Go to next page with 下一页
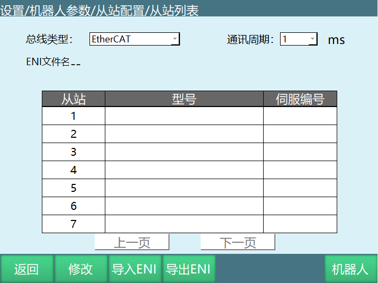This screenshot has width=378, height=283. (x=238, y=243)
